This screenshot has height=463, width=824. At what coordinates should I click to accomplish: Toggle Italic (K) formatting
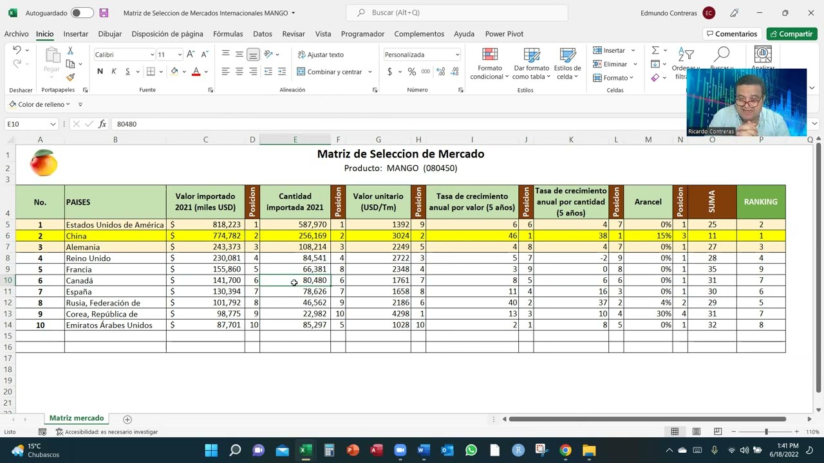pos(114,71)
